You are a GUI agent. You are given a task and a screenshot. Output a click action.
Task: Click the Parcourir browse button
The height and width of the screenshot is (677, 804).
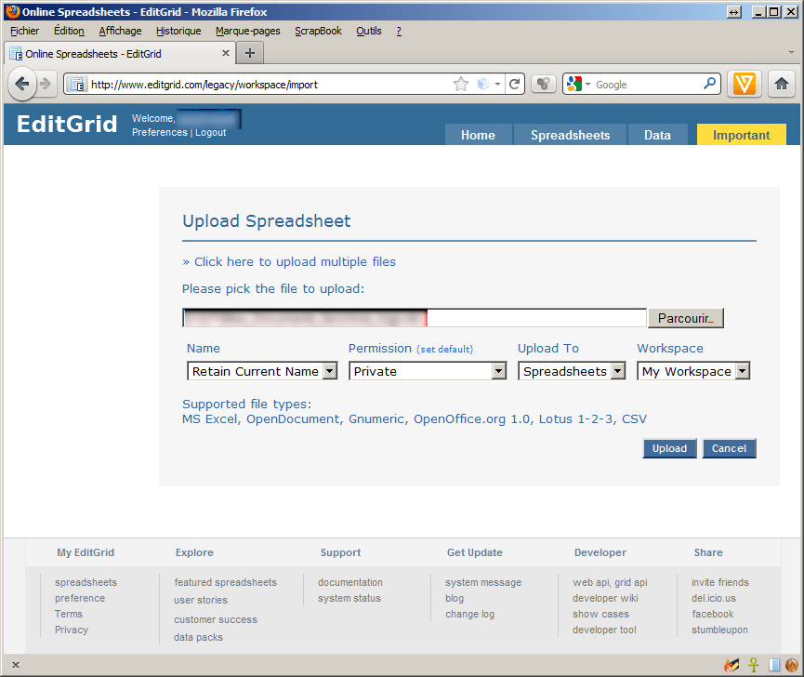coord(686,318)
